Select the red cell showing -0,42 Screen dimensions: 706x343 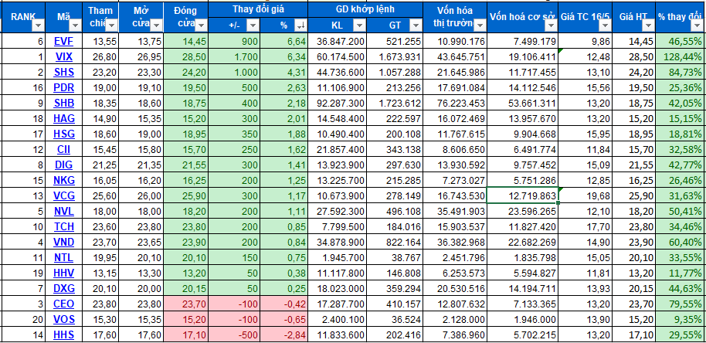click(284, 304)
